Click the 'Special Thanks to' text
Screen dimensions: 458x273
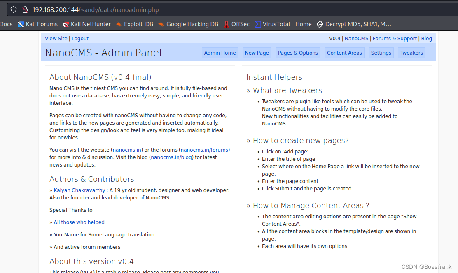click(x=71, y=210)
